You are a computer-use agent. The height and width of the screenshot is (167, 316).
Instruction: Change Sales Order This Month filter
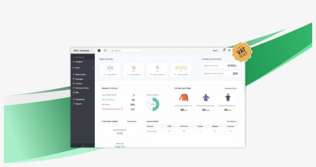tap(232, 121)
